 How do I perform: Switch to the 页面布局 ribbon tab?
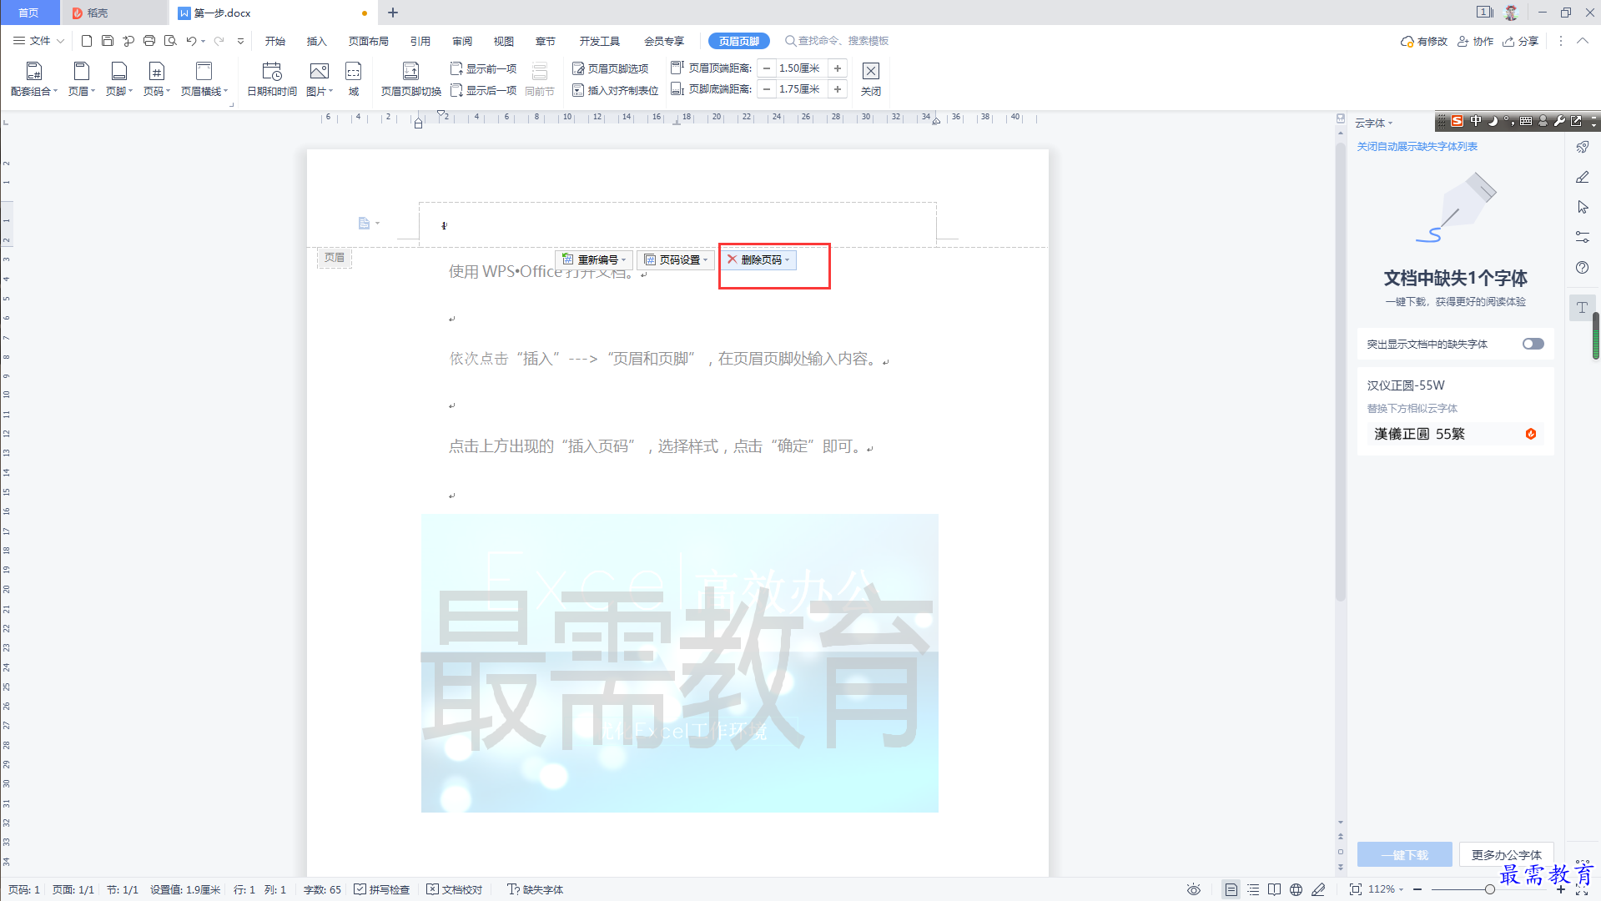(x=369, y=41)
